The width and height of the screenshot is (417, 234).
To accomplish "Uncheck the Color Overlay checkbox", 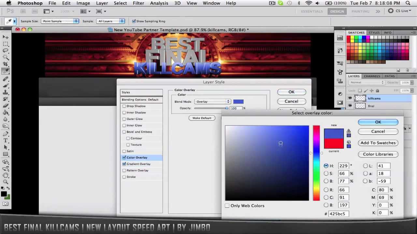I will (124, 158).
